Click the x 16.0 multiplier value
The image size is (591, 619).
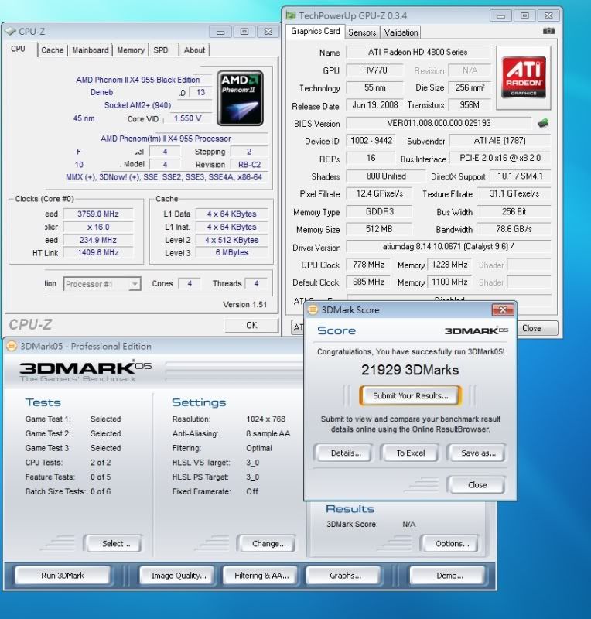click(x=98, y=227)
